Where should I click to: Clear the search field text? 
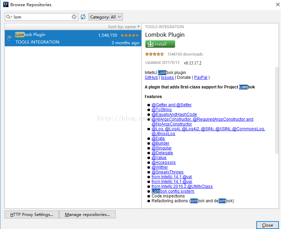pos(74,17)
